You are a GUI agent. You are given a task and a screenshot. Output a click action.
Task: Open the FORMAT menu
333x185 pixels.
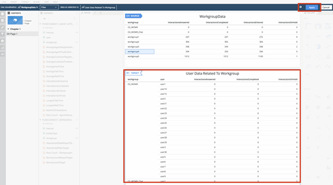point(25,2)
